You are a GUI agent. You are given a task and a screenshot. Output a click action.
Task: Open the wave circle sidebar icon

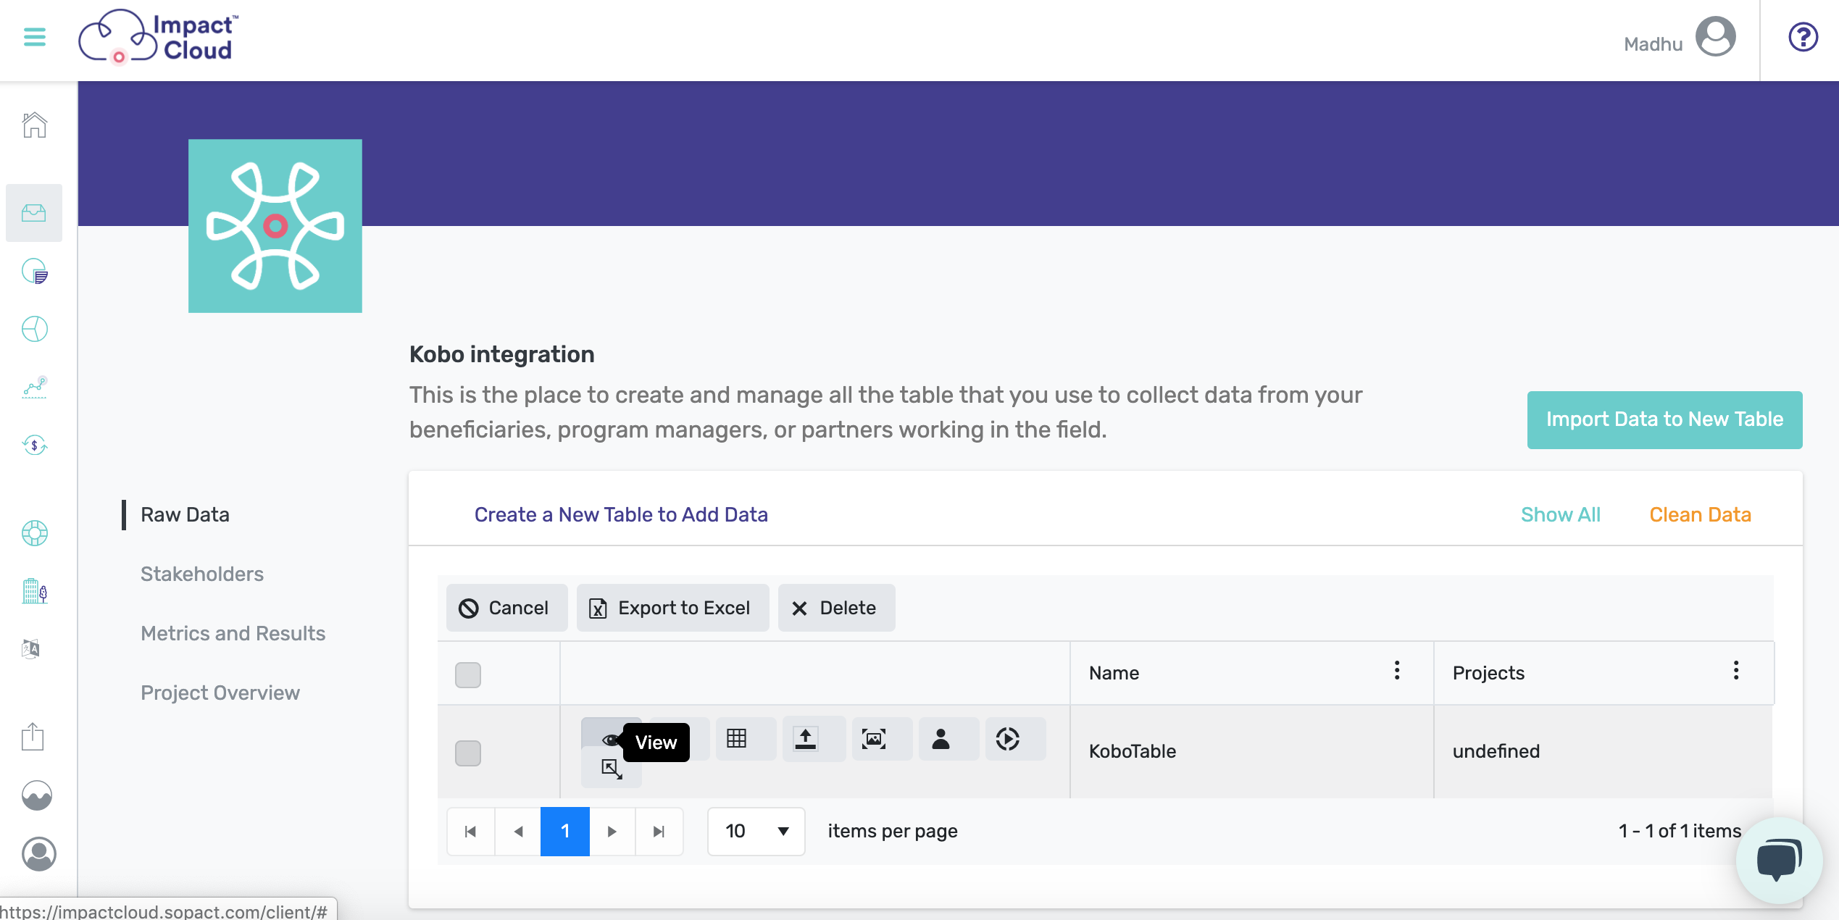tap(36, 795)
